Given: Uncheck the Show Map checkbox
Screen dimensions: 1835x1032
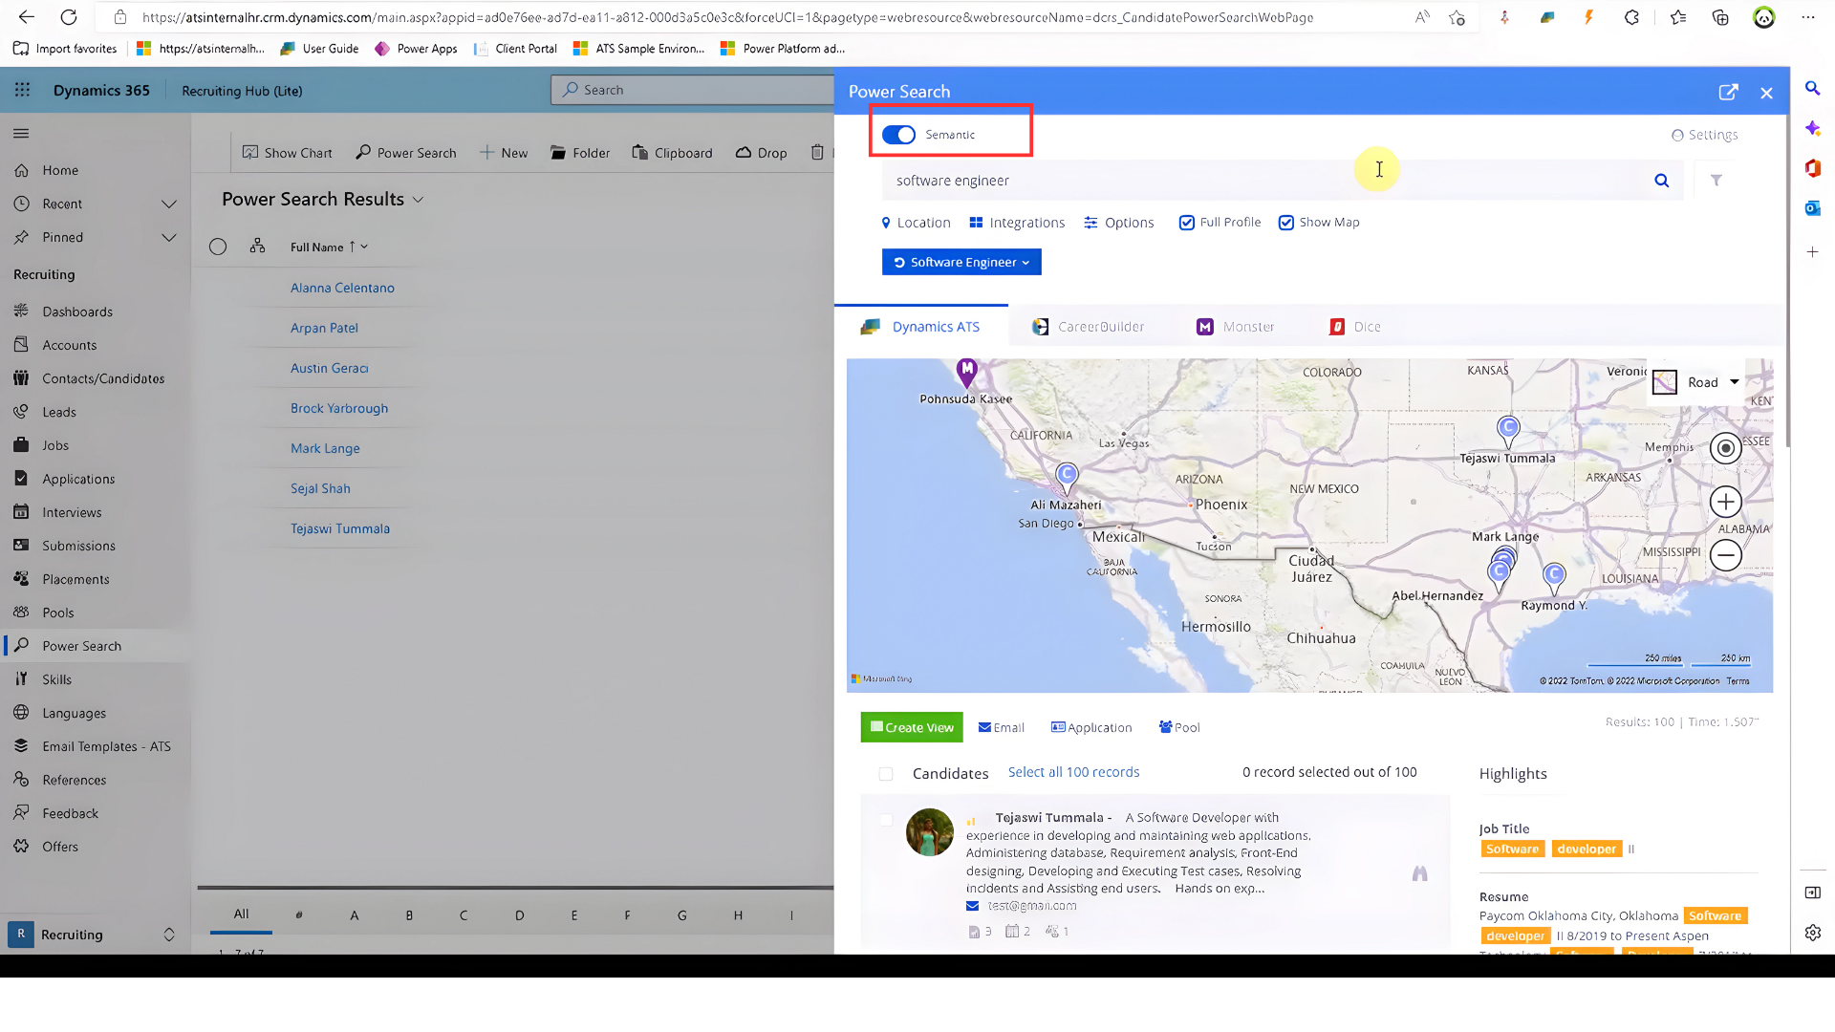Looking at the screenshot, I should pos(1286,223).
